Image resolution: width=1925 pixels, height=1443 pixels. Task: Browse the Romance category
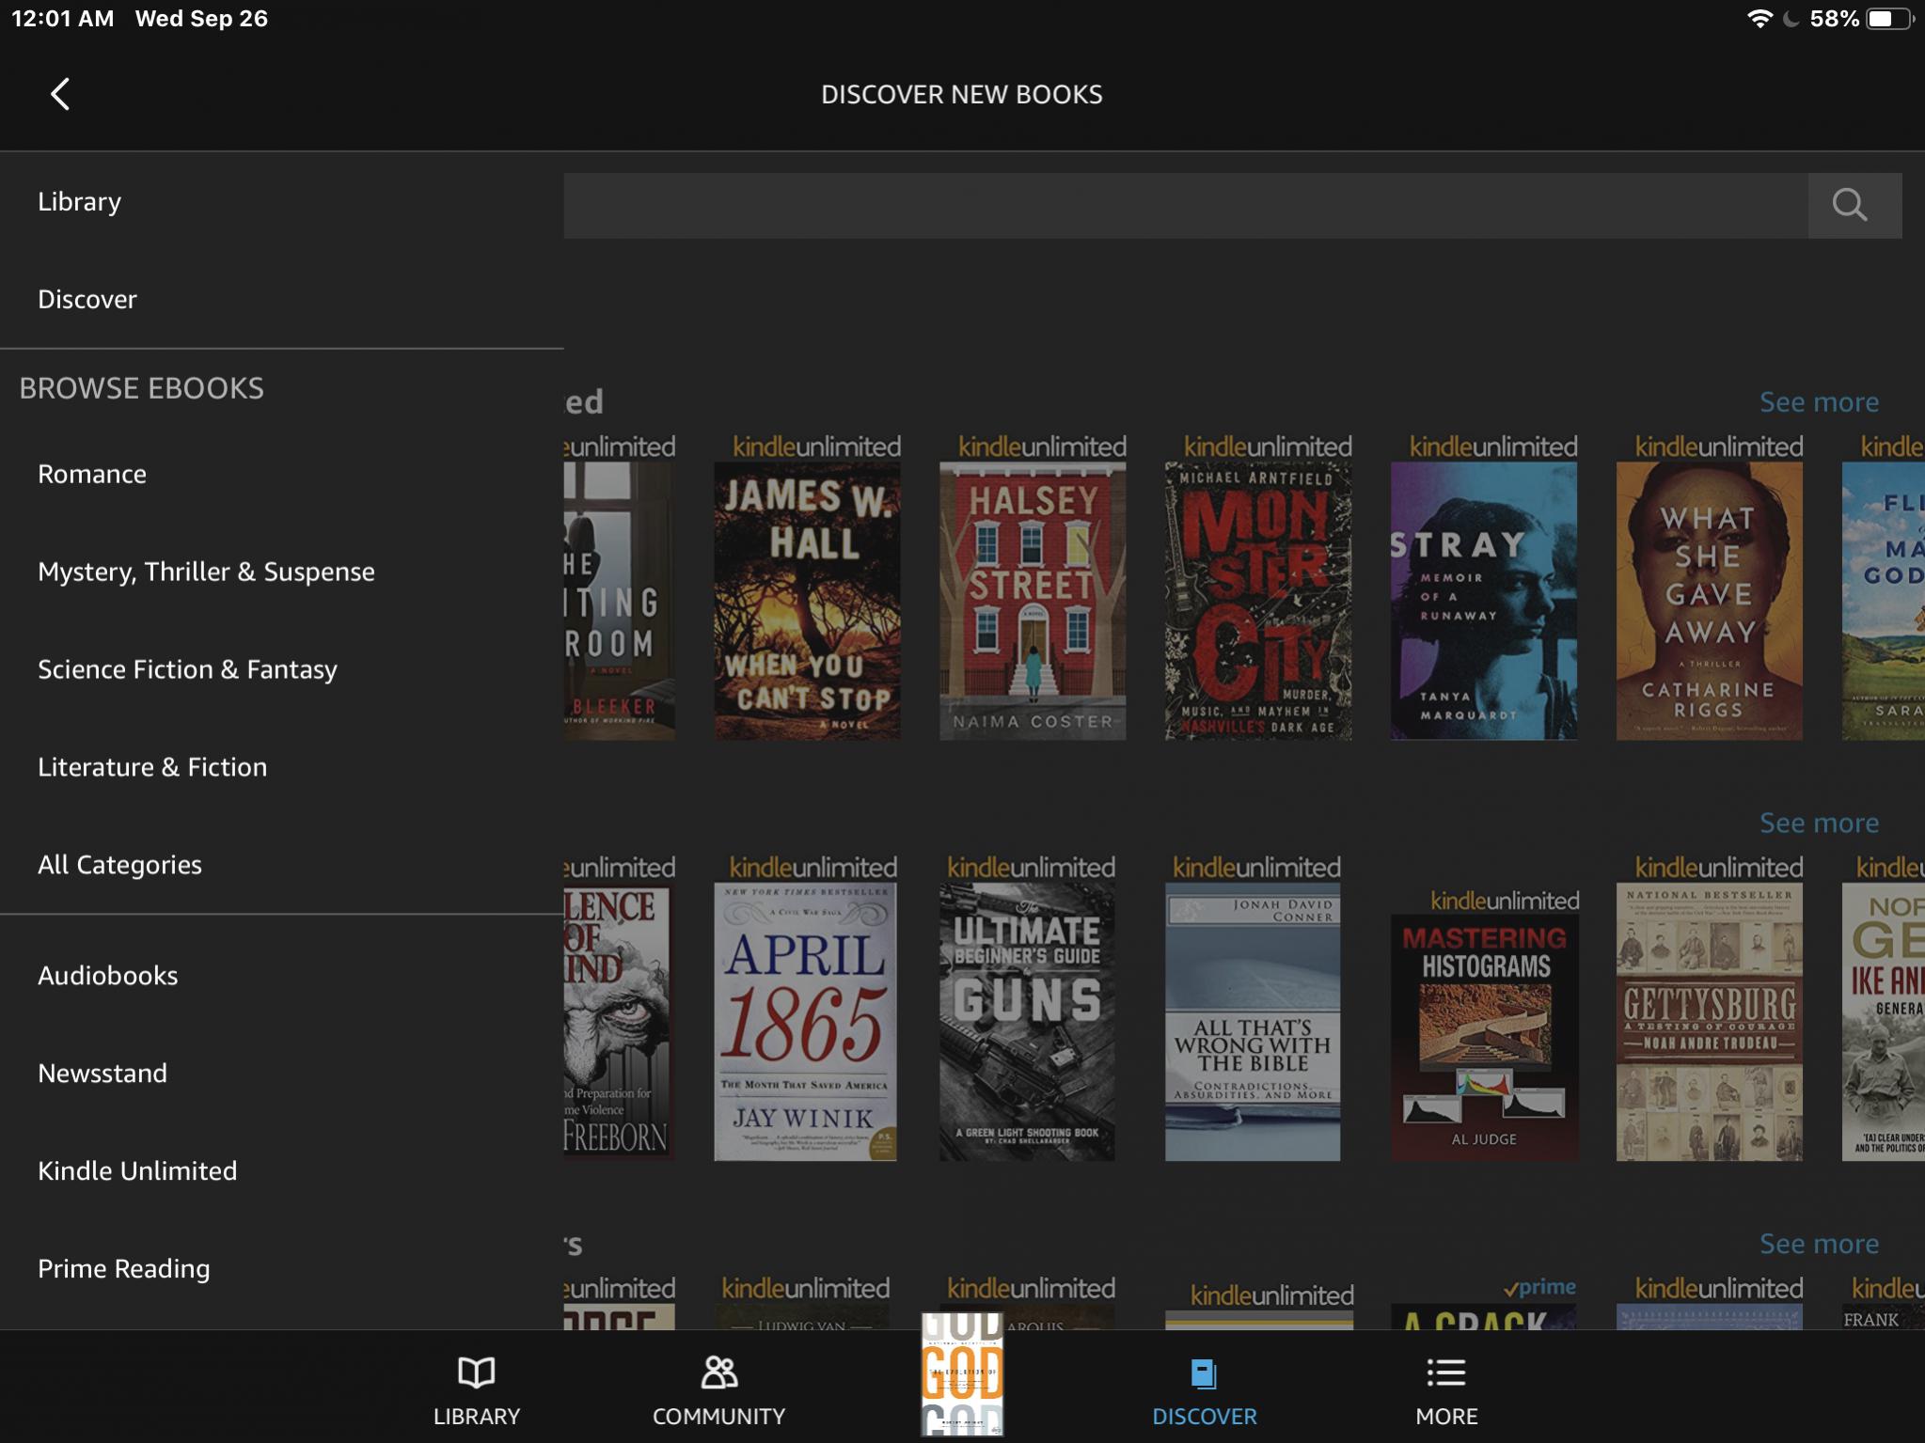(x=92, y=475)
